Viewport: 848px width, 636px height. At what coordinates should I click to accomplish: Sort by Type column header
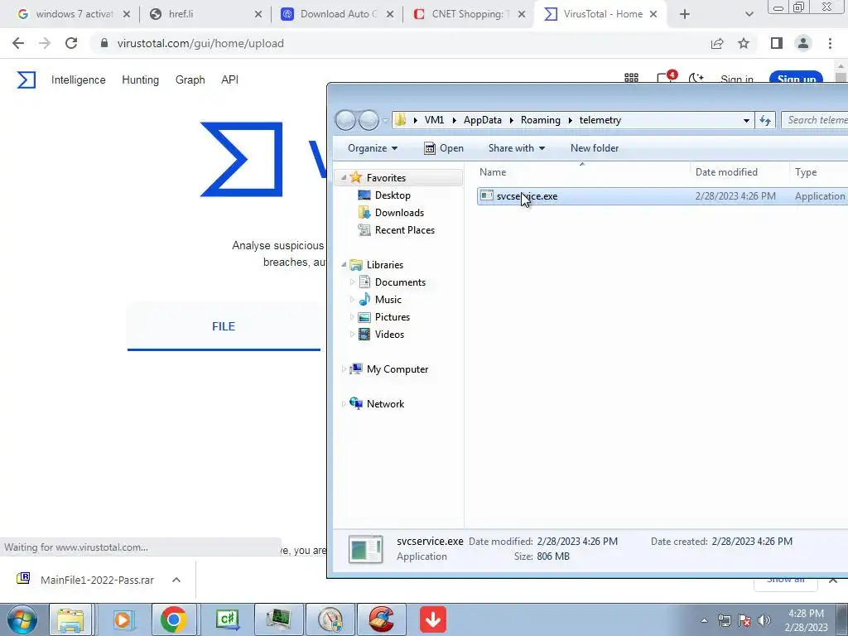click(x=806, y=172)
